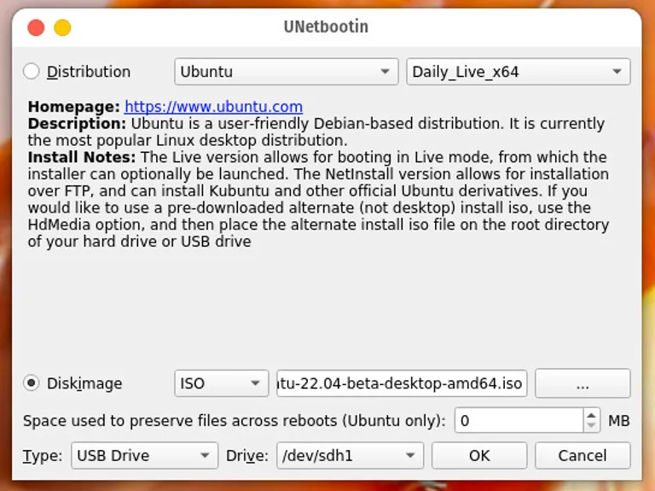The image size is (655, 491).
Task: Click the "Homepage:" label text
Action: point(74,107)
